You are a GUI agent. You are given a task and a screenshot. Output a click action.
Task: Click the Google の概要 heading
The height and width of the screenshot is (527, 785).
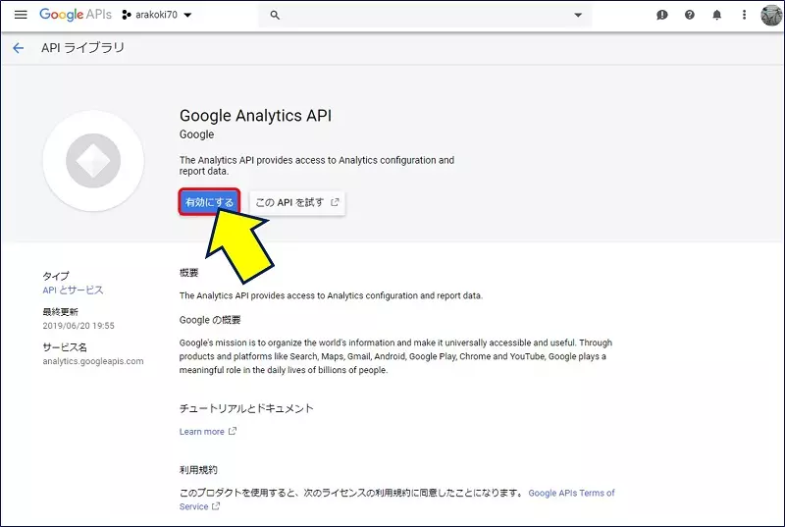pos(210,320)
